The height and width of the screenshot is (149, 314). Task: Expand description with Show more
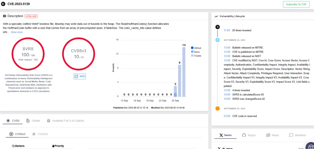coord(17,32)
